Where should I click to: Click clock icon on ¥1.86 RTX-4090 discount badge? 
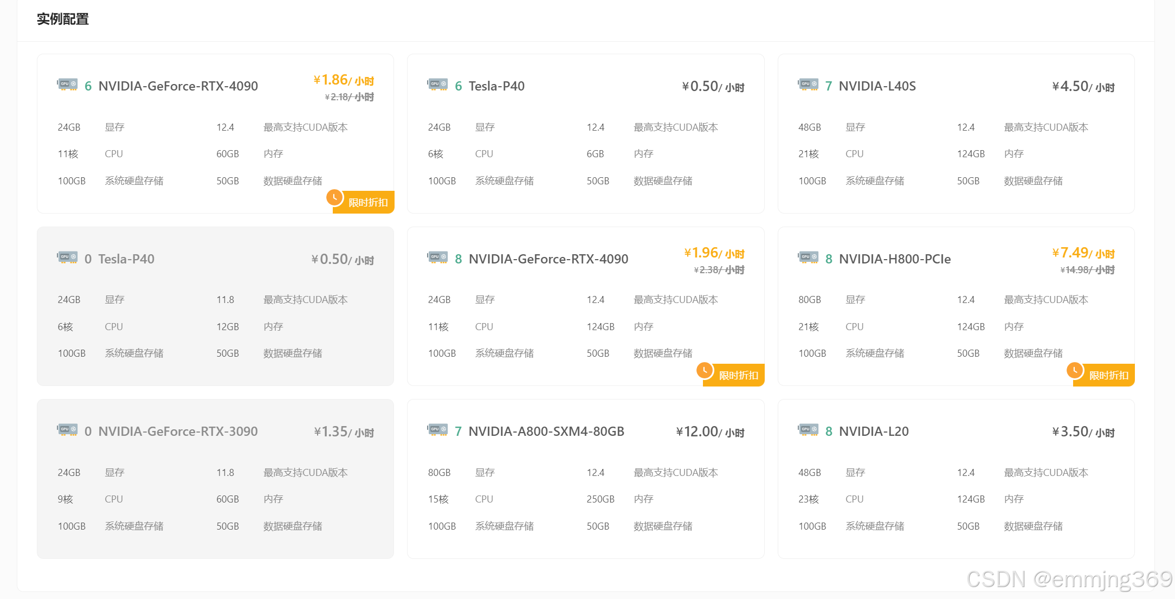(335, 198)
